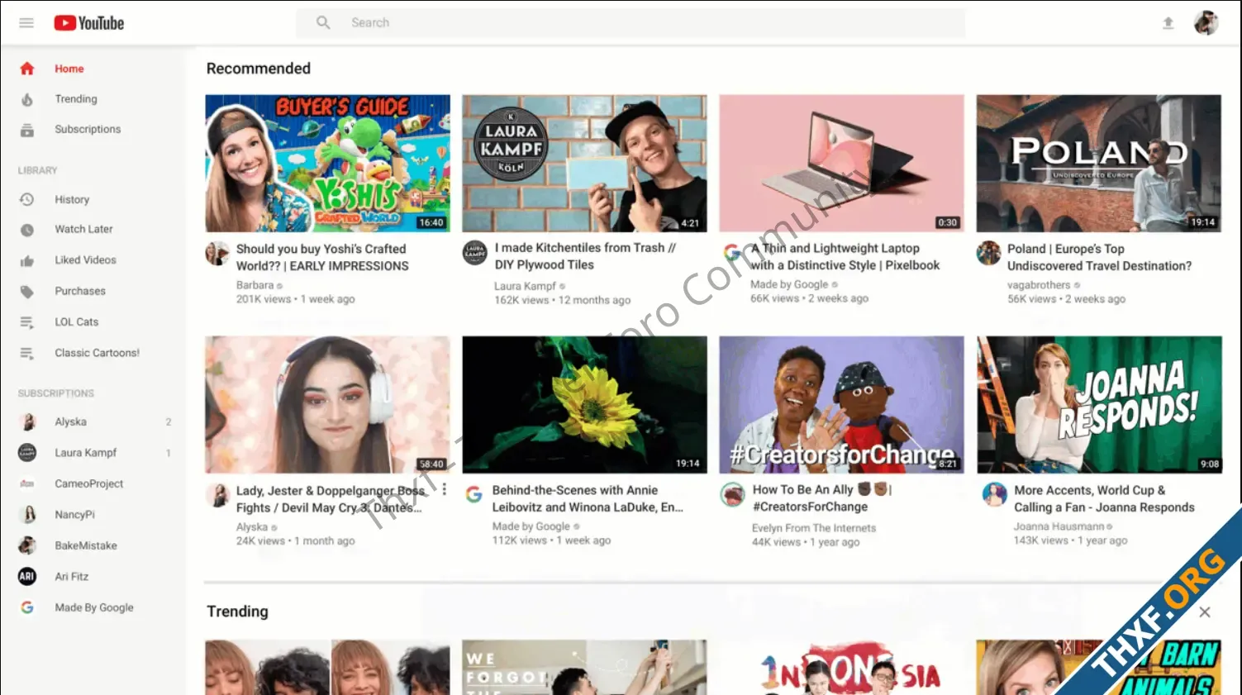Play the Pixelbook laptop video thumbnail
The height and width of the screenshot is (695, 1242).
841,163
